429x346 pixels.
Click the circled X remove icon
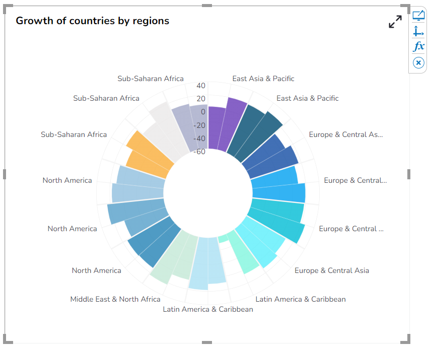(x=418, y=62)
